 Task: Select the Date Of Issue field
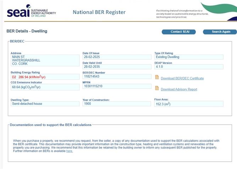pos(117,57)
